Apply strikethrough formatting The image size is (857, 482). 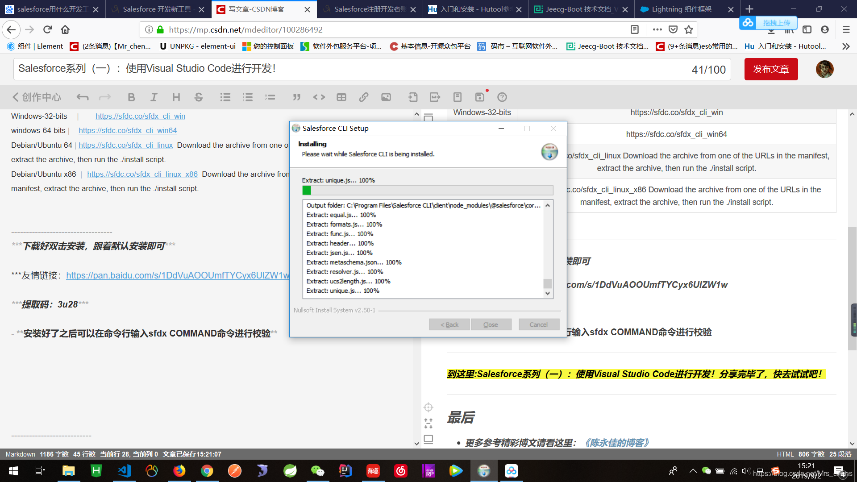click(x=199, y=97)
